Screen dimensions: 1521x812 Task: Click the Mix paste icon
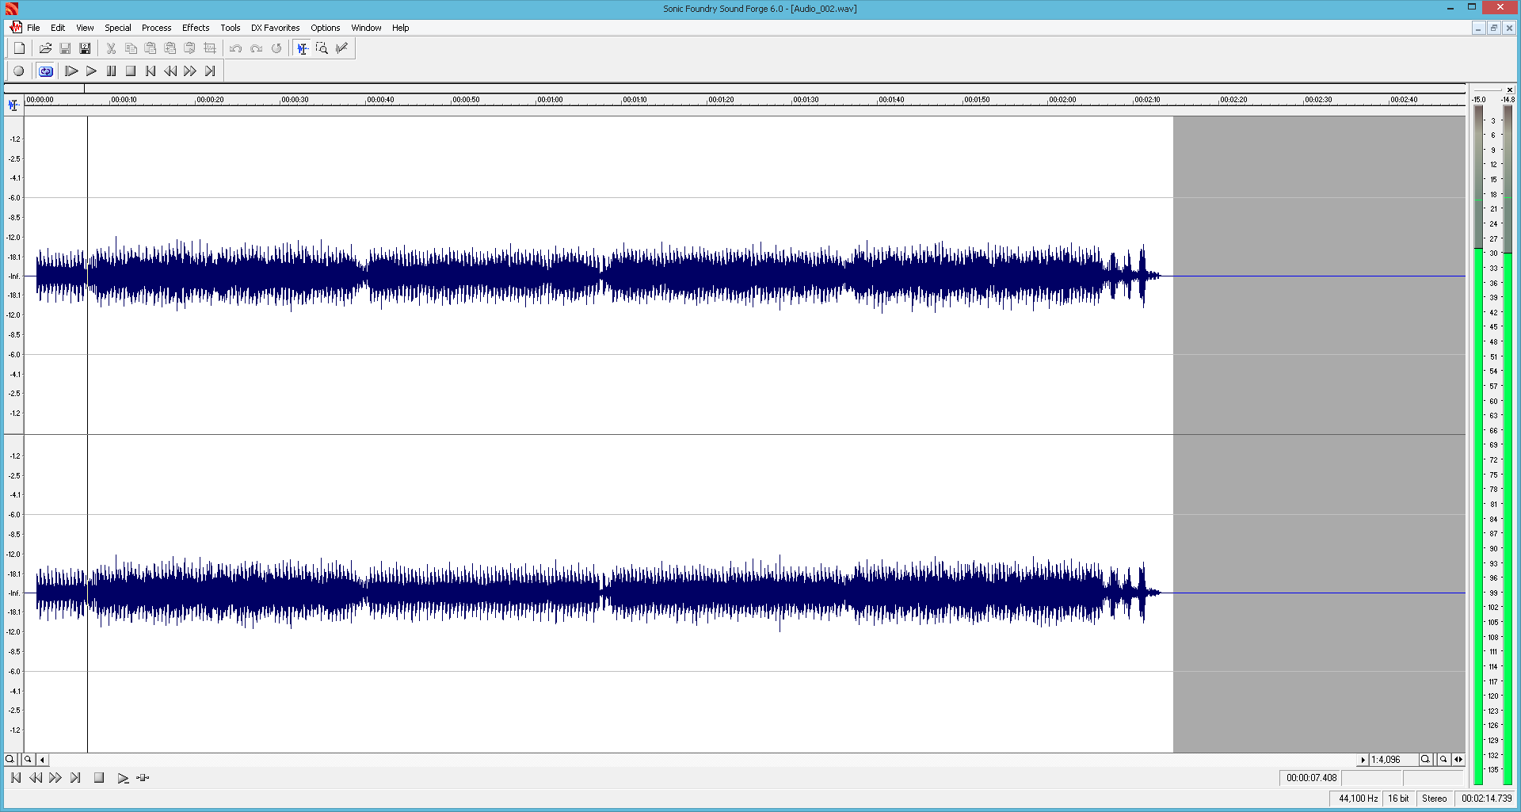pyautogui.click(x=170, y=48)
